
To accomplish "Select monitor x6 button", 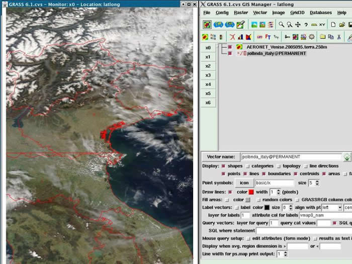I will [x=208, y=103].
